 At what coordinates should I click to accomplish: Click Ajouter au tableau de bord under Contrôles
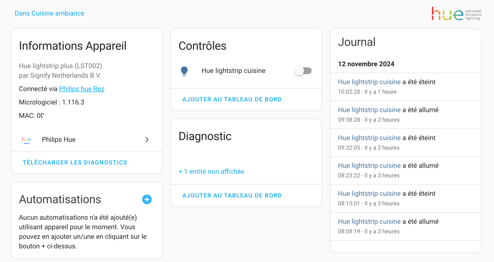(x=232, y=99)
